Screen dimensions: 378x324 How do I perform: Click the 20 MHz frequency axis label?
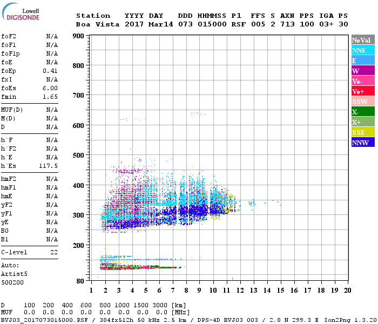347,290
